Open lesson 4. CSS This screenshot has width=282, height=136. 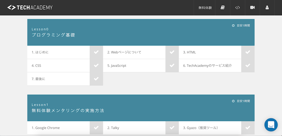[x=58, y=65]
